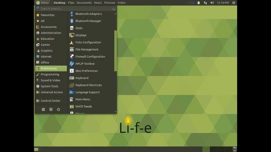Screen dimensions: 271x152
Task: Click the power shut down icon
Action: point(58,109)
